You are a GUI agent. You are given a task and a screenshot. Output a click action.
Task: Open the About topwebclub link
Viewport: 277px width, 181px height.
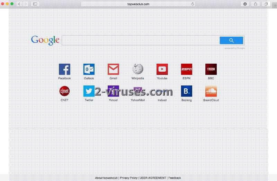pos(106,178)
